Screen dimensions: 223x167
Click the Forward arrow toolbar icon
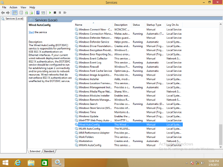coord(8,13)
